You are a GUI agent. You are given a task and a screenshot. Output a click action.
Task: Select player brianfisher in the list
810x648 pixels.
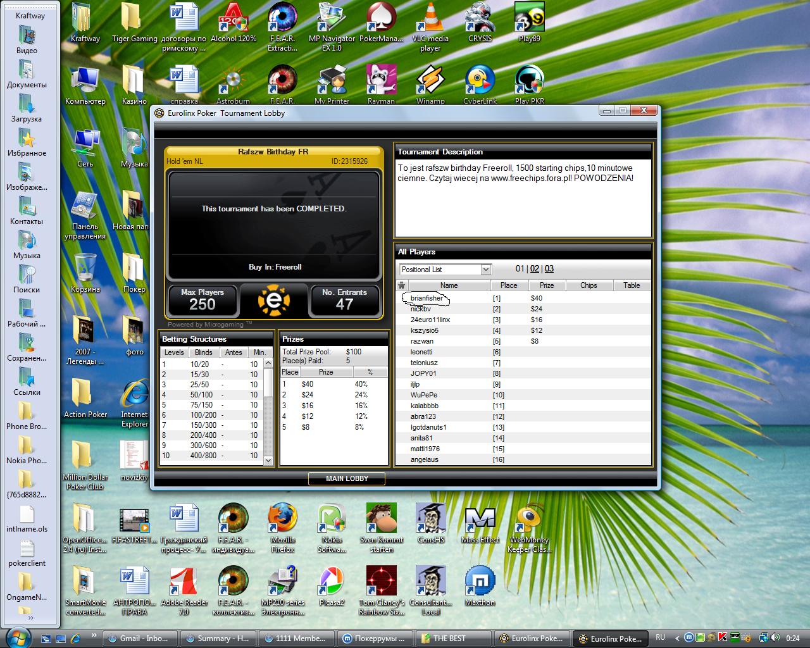(x=523, y=298)
